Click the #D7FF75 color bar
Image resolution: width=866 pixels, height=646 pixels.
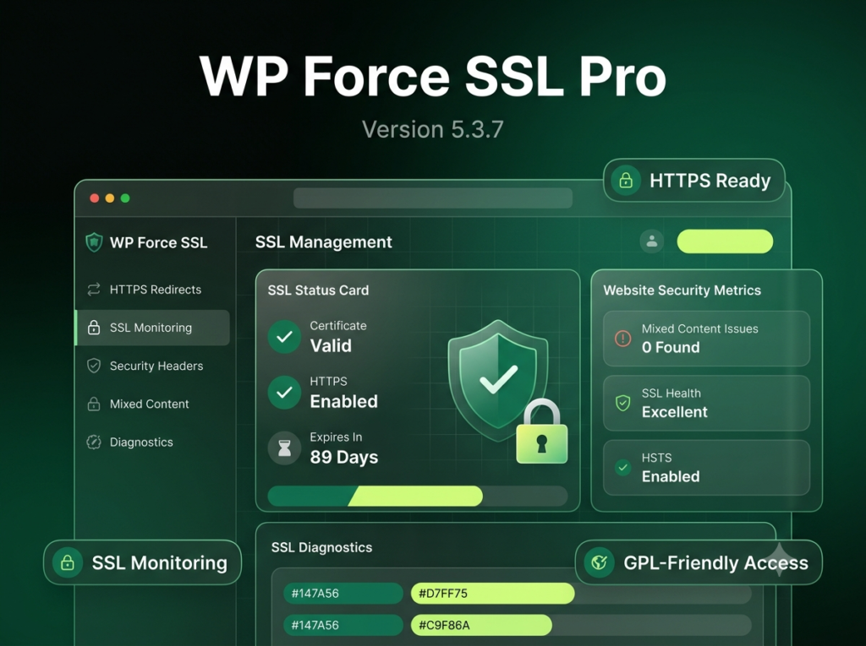click(493, 593)
